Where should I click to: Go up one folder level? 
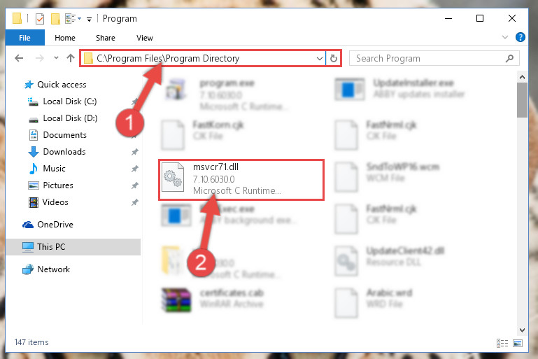[x=71, y=58]
